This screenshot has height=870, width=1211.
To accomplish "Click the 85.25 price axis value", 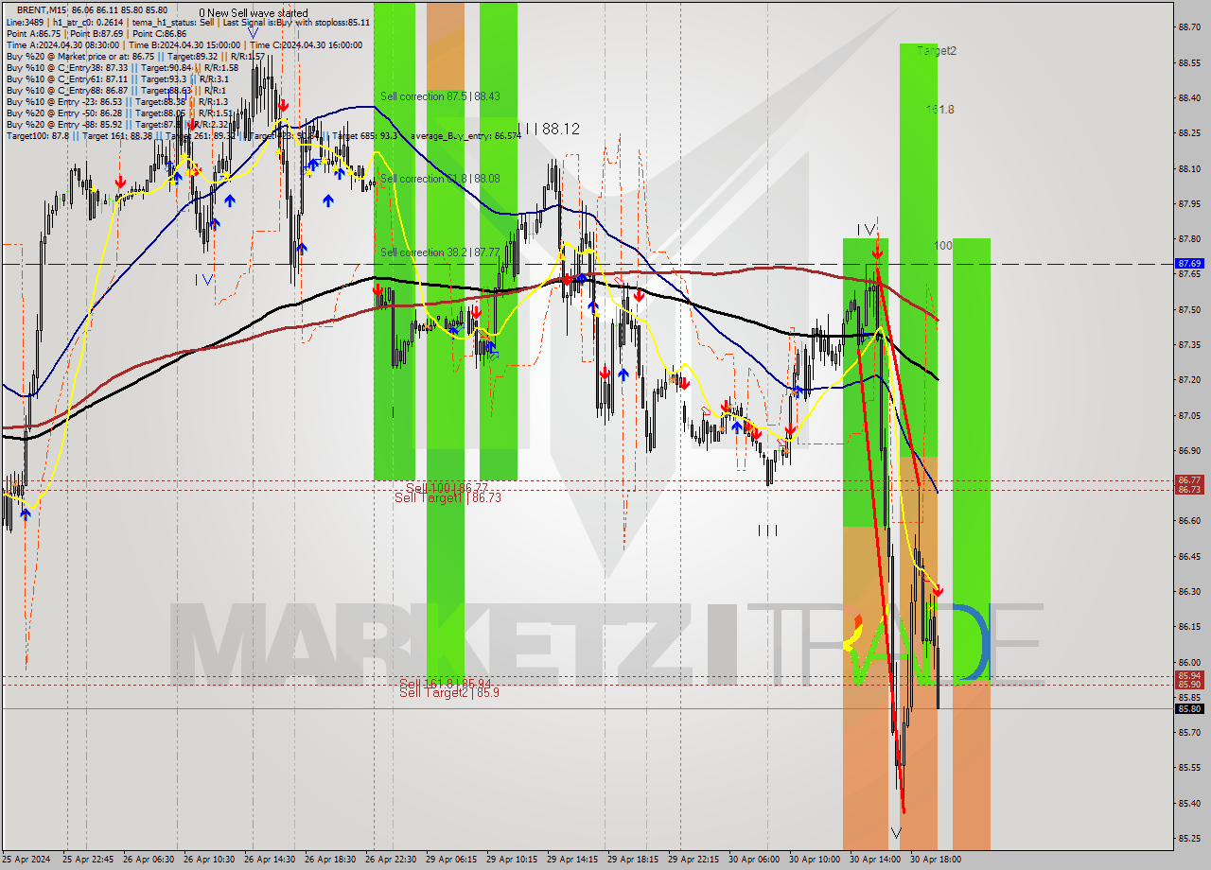I will coord(1189,838).
